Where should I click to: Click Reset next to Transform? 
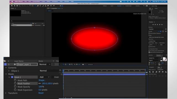click(41, 93)
